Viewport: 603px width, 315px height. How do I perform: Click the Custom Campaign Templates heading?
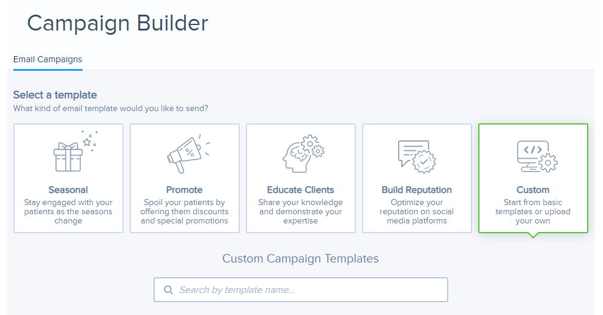point(300,259)
